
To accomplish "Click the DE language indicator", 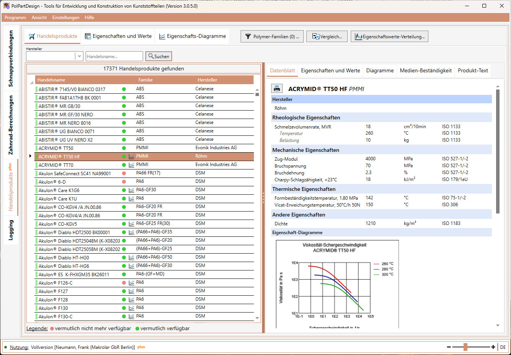I will click(503, 347).
